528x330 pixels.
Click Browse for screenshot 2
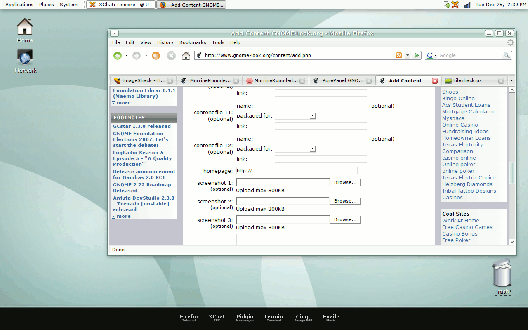345,201
